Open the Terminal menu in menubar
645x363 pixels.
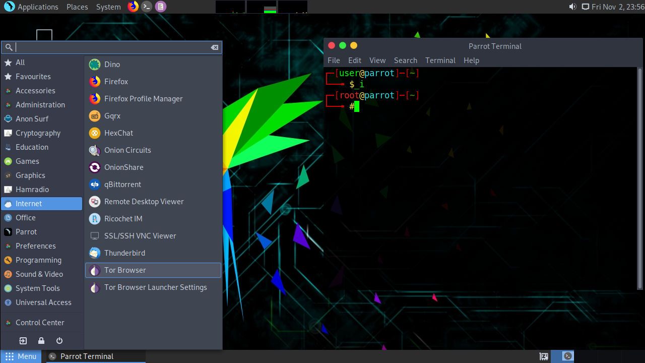440,60
